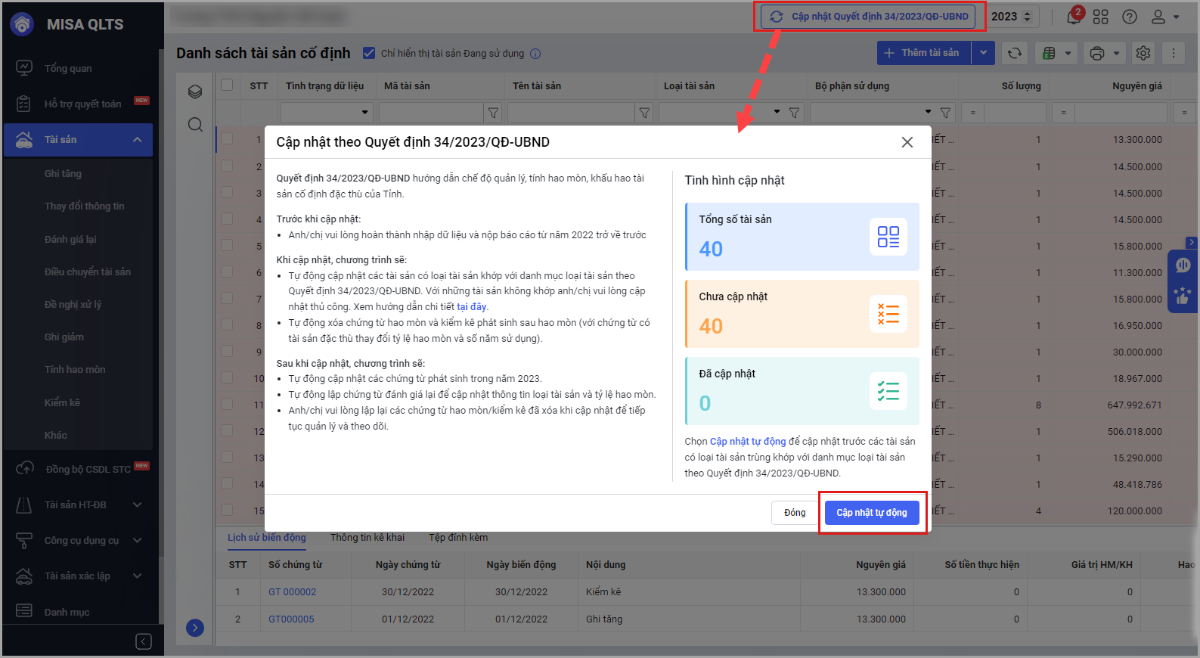Click the Đóng button
The width and height of the screenshot is (1200, 658).
pyautogui.click(x=795, y=513)
